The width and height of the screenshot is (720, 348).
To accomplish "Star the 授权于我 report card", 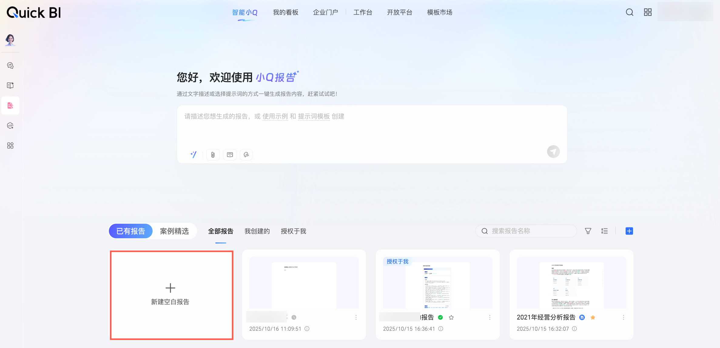I will pyautogui.click(x=451, y=317).
